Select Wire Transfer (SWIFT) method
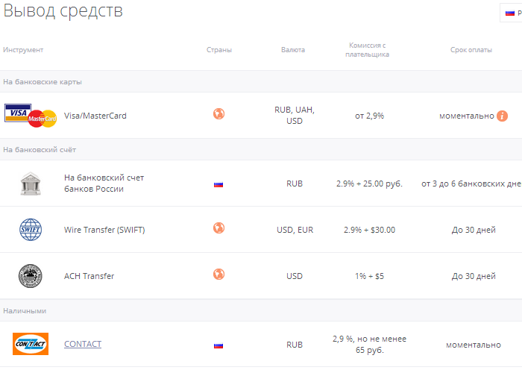The image size is (522, 373). tap(104, 230)
